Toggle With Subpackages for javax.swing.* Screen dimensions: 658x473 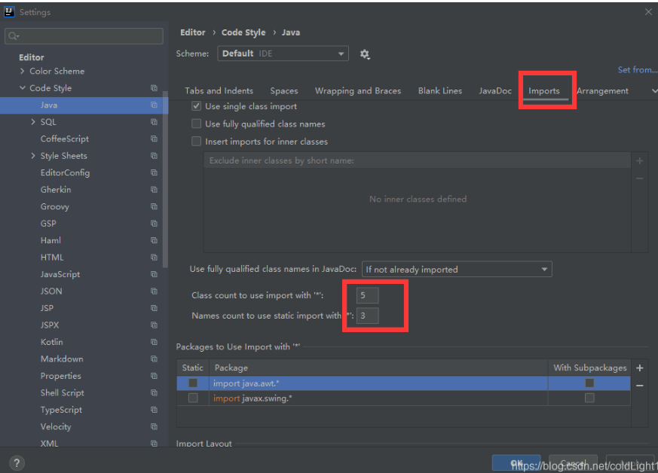(x=589, y=398)
